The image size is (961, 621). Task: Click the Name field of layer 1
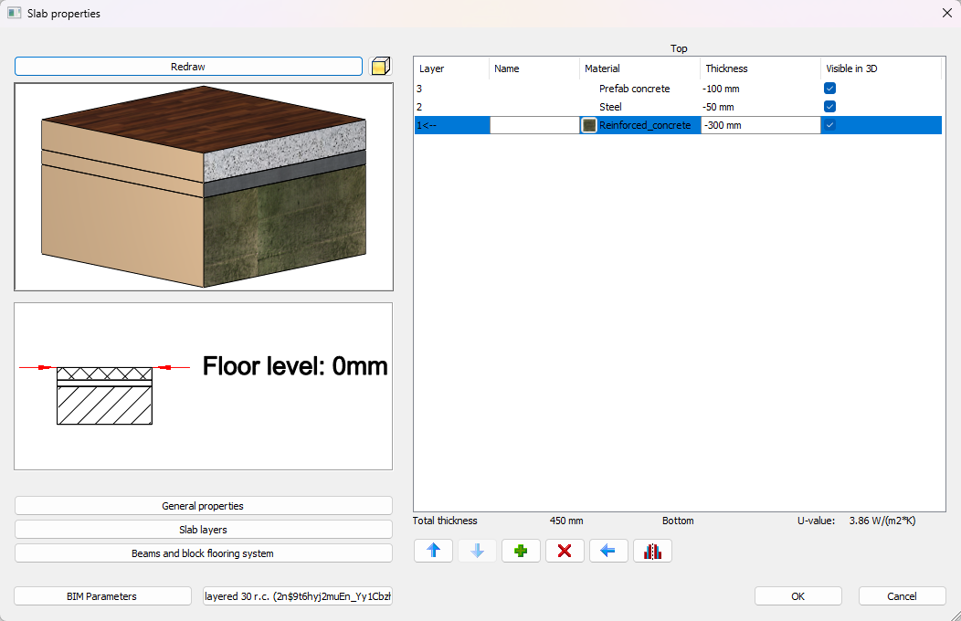click(534, 125)
